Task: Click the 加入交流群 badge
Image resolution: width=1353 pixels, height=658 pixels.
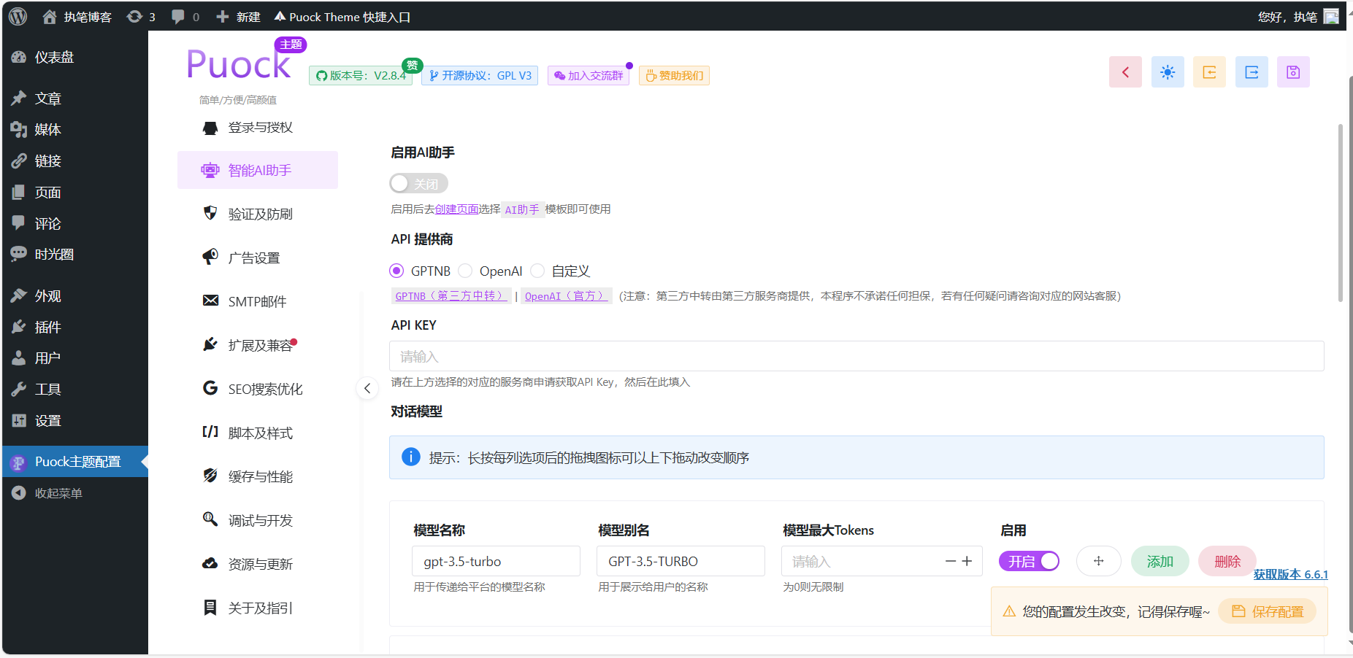Action: click(589, 76)
